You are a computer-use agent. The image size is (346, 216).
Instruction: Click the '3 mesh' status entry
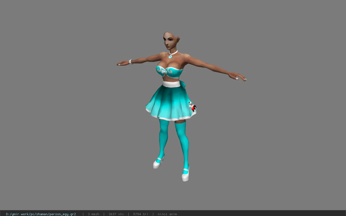click(94, 214)
